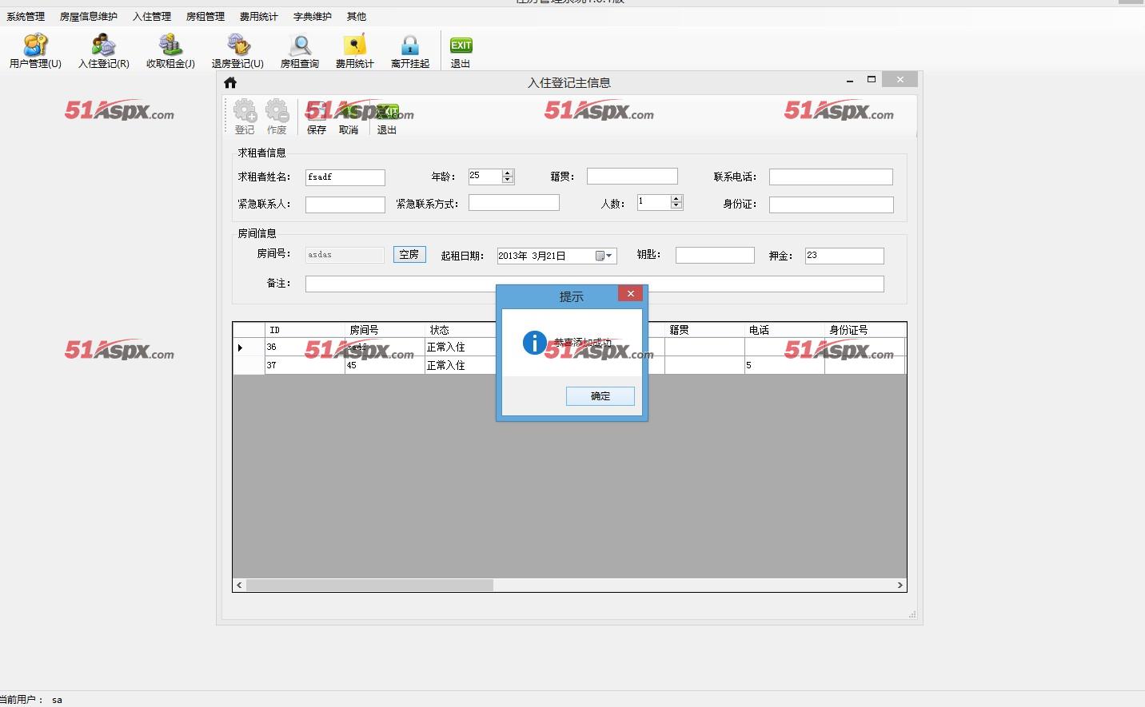Click the 入住登记(R) toolbar icon
The height and width of the screenshot is (707, 1145).
(x=103, y=51)
